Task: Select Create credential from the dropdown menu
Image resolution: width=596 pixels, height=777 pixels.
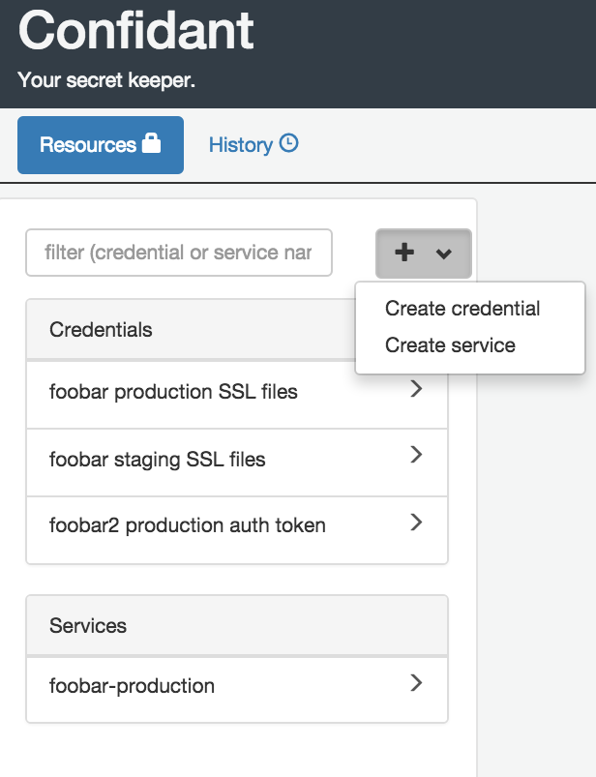Action: click(x=462, y=309)
